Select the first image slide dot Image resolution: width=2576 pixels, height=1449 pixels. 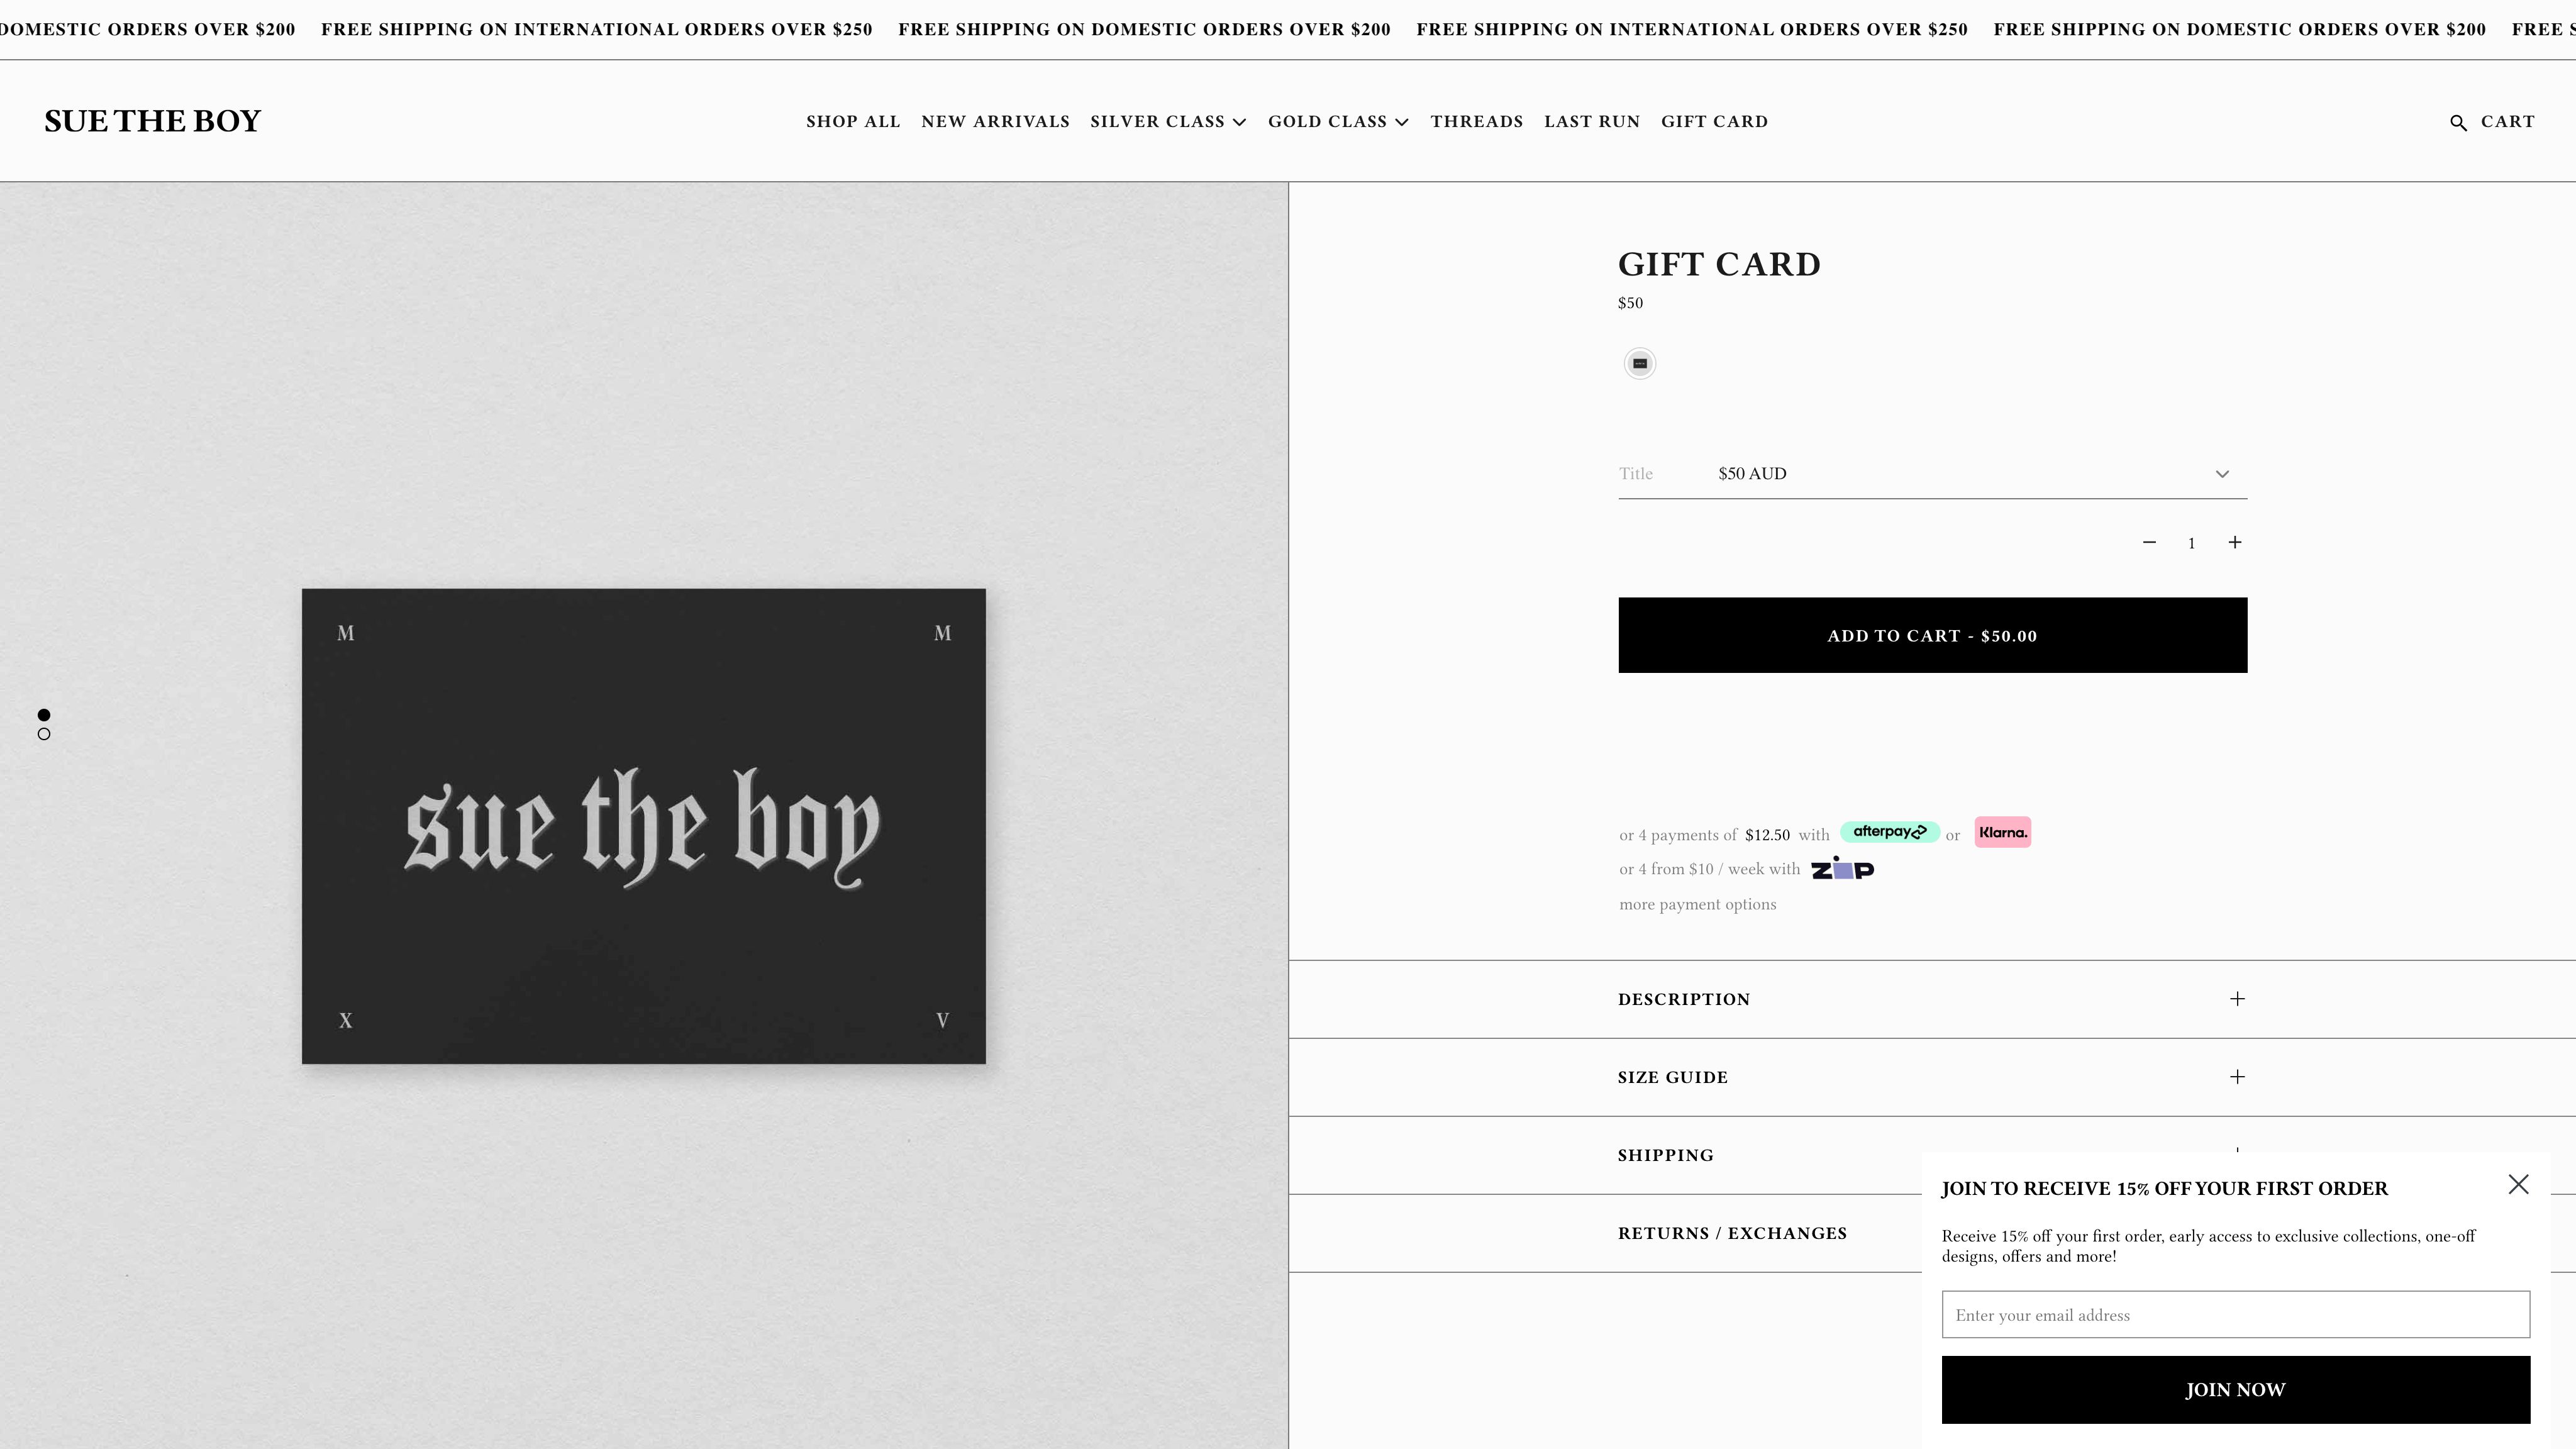[44, 715]
